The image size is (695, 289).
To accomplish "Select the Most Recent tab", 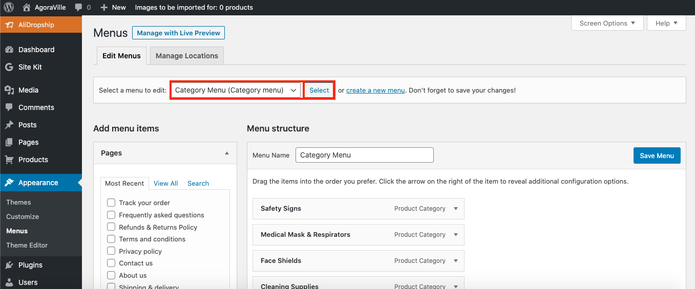I will pos(124,183).
